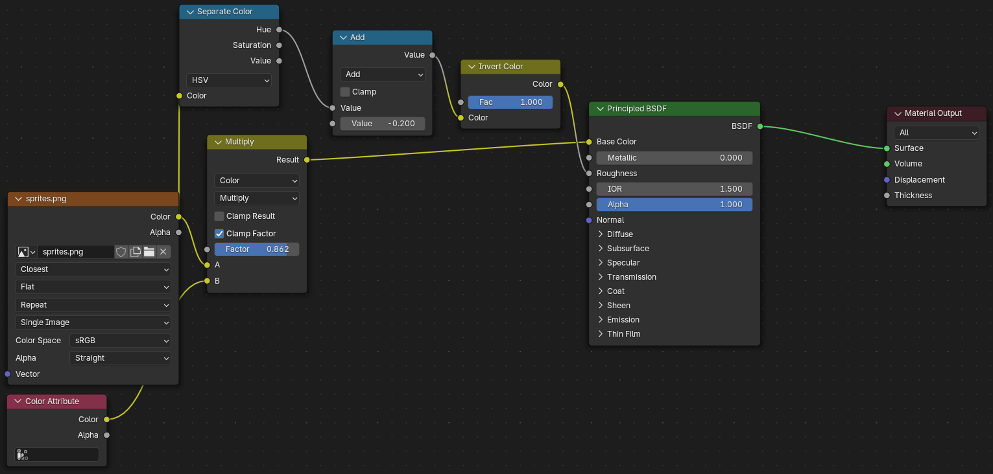993x474 pixels.
Task: Disable the Clamp Factor checkbox
Action: pos(219,234)
